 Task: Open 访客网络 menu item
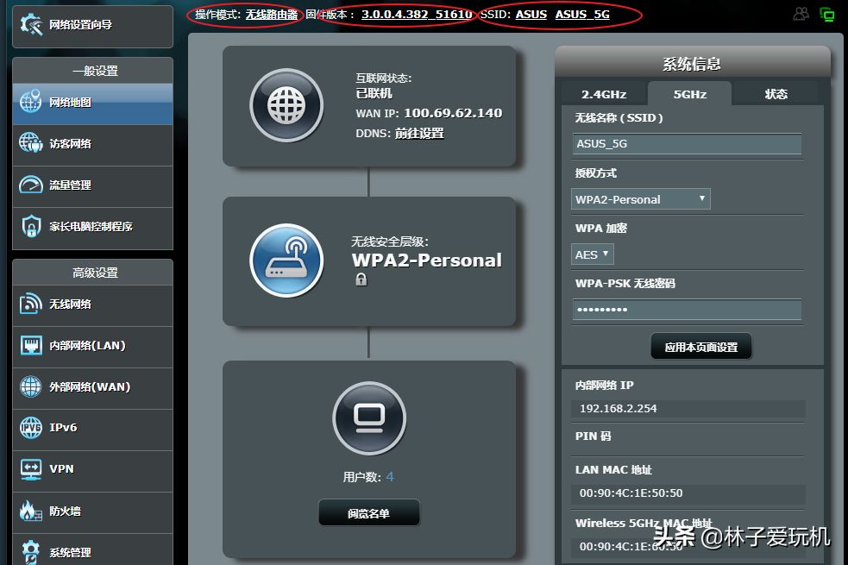[92, 145]
